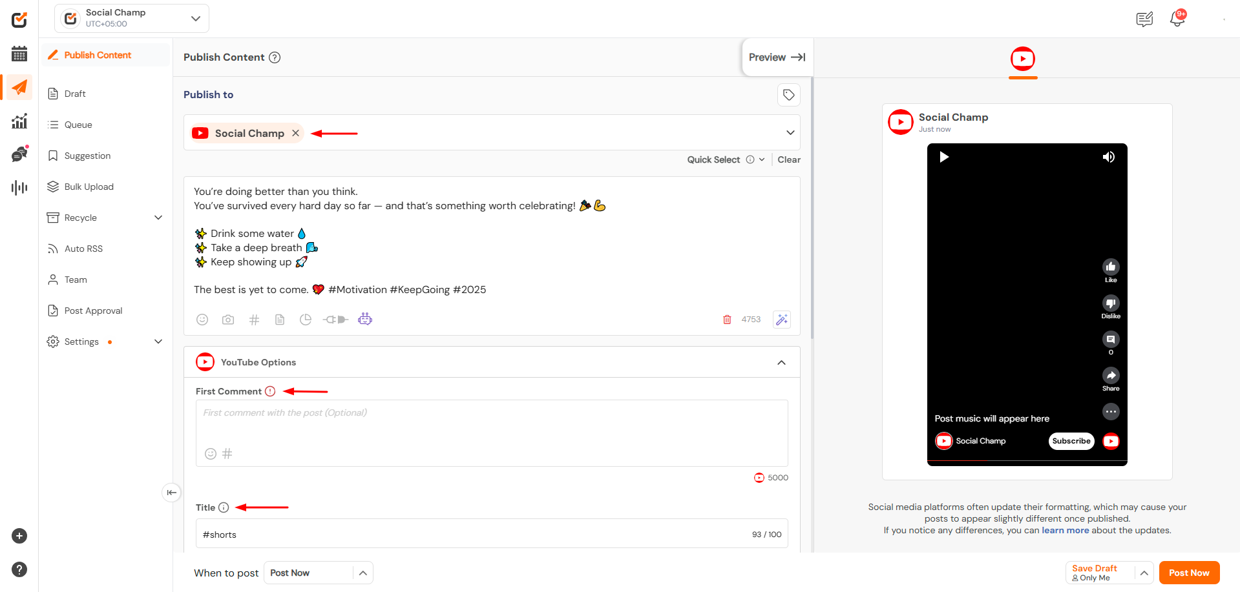Open the notifications bell icon
The width and height of the screenshot is (1240, 592).
point(1177,19)
